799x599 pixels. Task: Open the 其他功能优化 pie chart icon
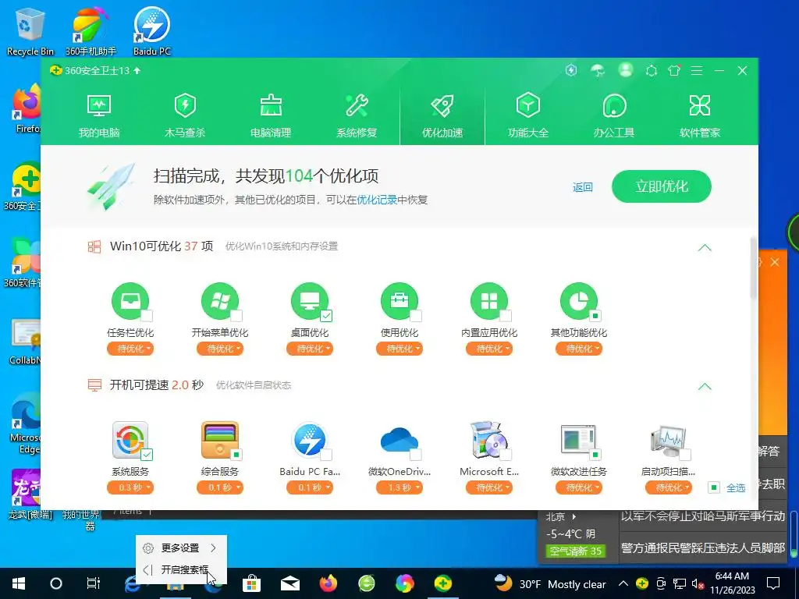(578, 301)
